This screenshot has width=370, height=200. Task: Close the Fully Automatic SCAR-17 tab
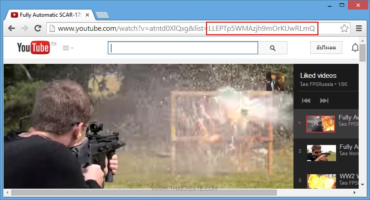point(87,15)
